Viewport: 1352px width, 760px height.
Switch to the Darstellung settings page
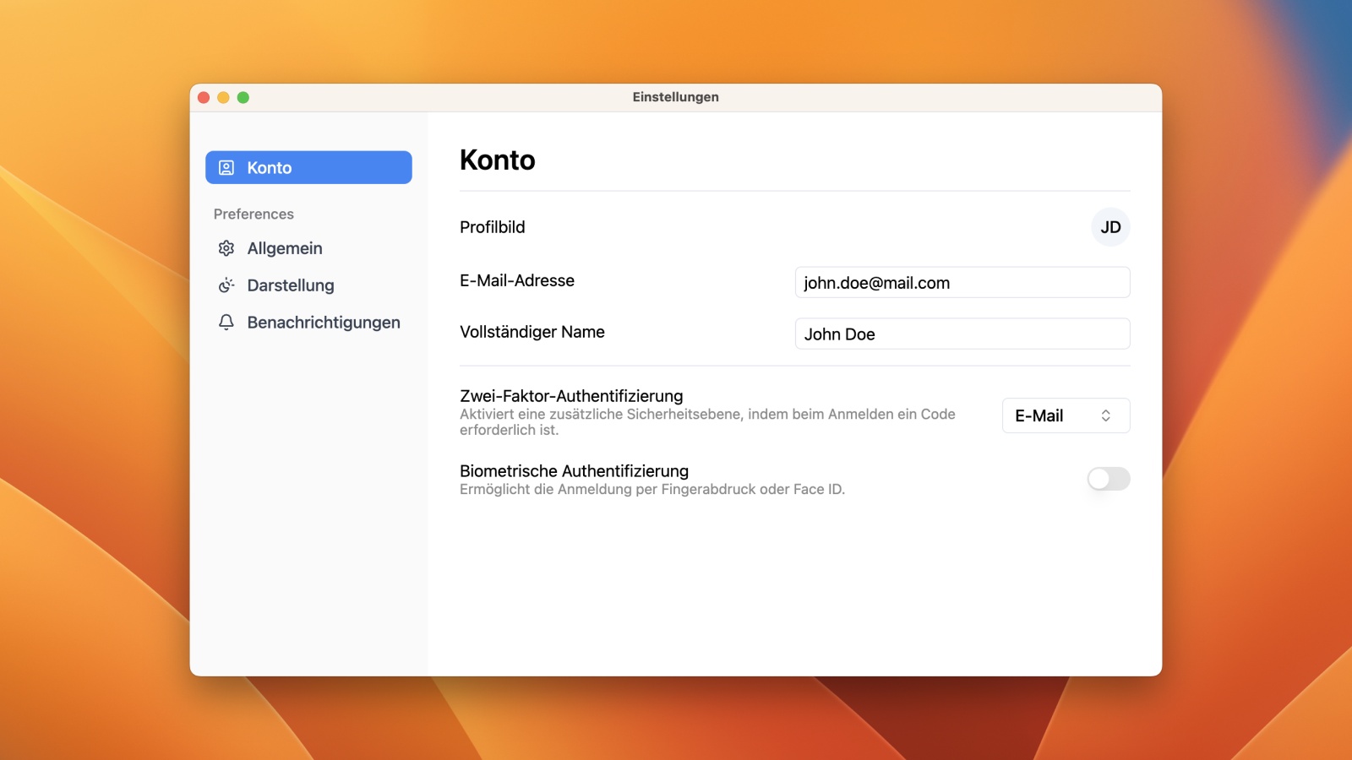(291, 285)
